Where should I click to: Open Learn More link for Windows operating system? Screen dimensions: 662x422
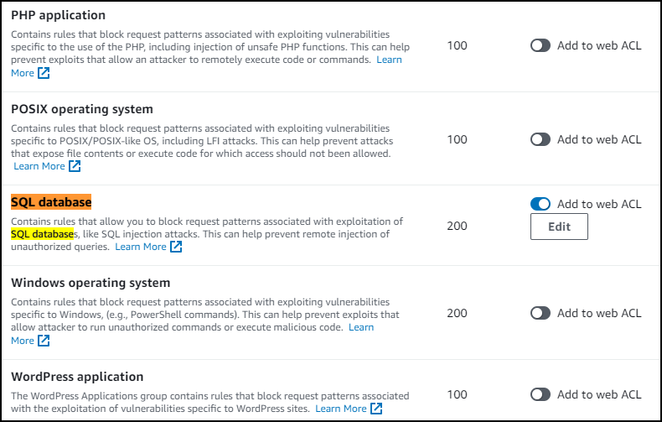[x=360, y=327]
